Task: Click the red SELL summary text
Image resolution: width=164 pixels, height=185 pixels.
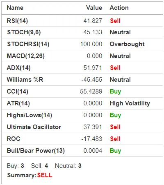Action: [45, 175]
